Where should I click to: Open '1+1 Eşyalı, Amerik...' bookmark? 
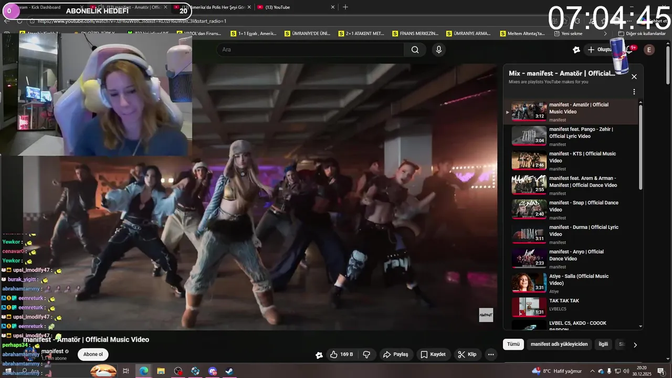254,33
